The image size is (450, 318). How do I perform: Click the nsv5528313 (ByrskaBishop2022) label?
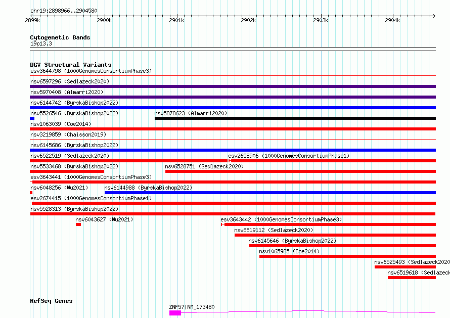74,209
